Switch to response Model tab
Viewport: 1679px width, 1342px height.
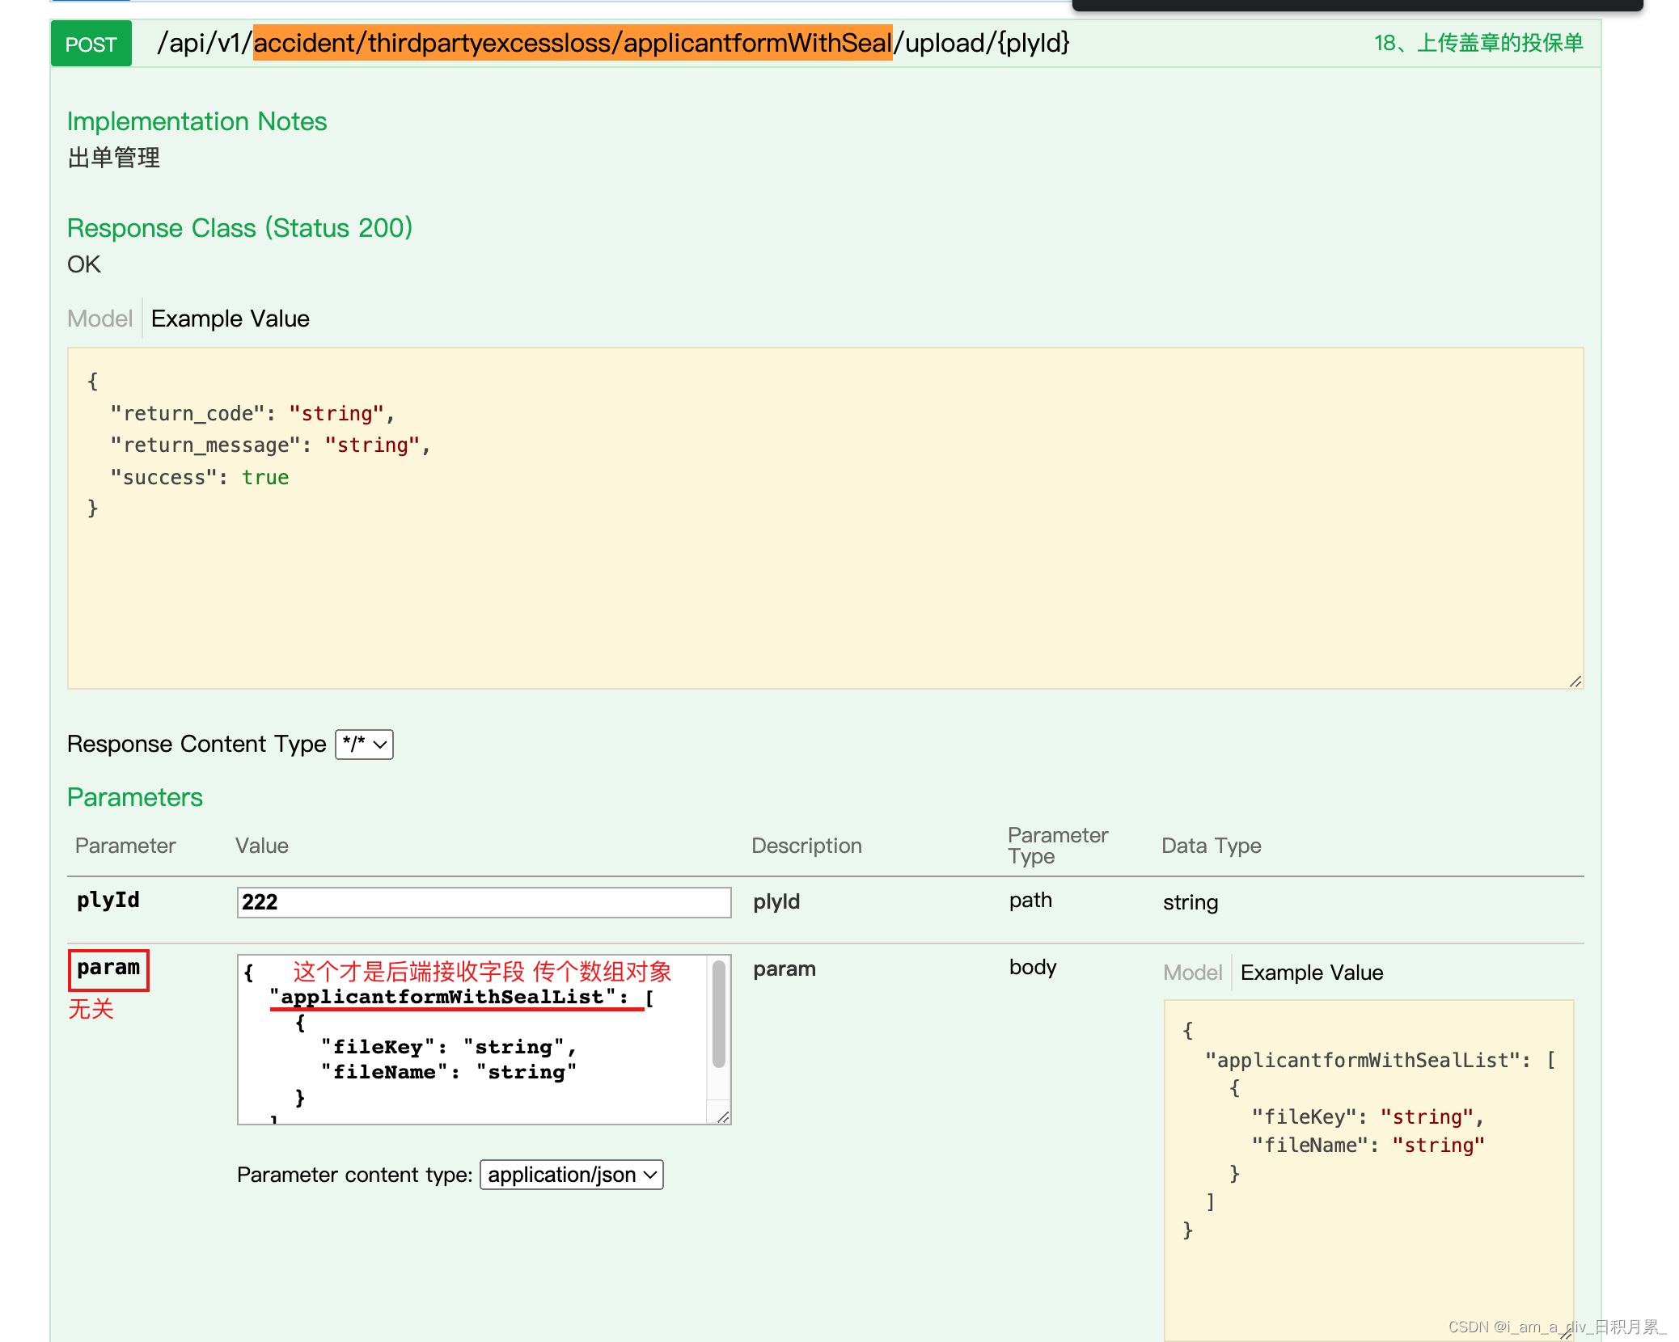point(99,319)
